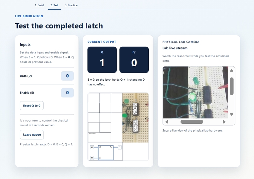Screen dimensions: 254x179
Task: Click the breadboard image in simulation diagram
Action: (136, 118)
